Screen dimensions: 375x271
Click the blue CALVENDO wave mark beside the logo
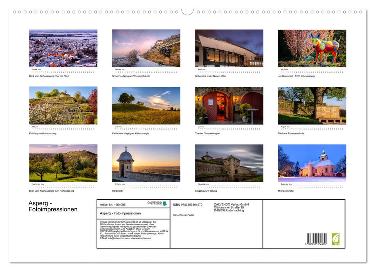[164, 204]
